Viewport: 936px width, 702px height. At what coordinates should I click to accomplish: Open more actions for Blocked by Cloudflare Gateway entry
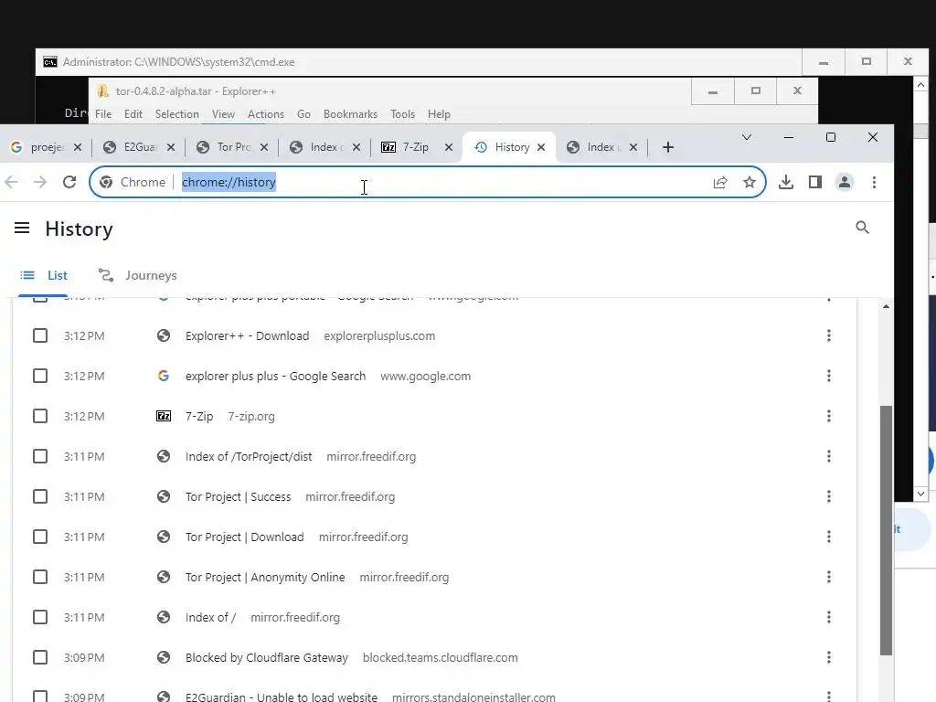coord(828,657)
